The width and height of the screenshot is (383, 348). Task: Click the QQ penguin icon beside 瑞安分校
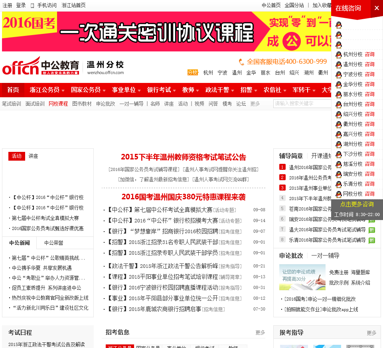click(x=339, y=174)
